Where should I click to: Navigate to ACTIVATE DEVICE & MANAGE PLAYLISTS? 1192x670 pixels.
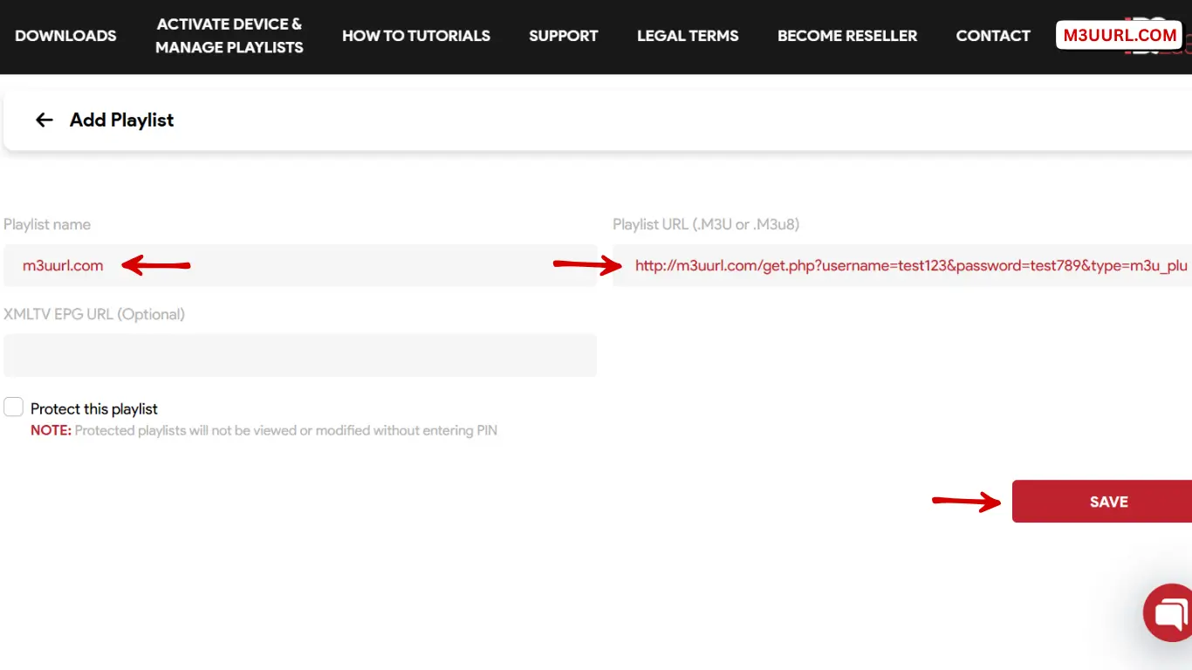pyautogui.click(x=229, y=36)
